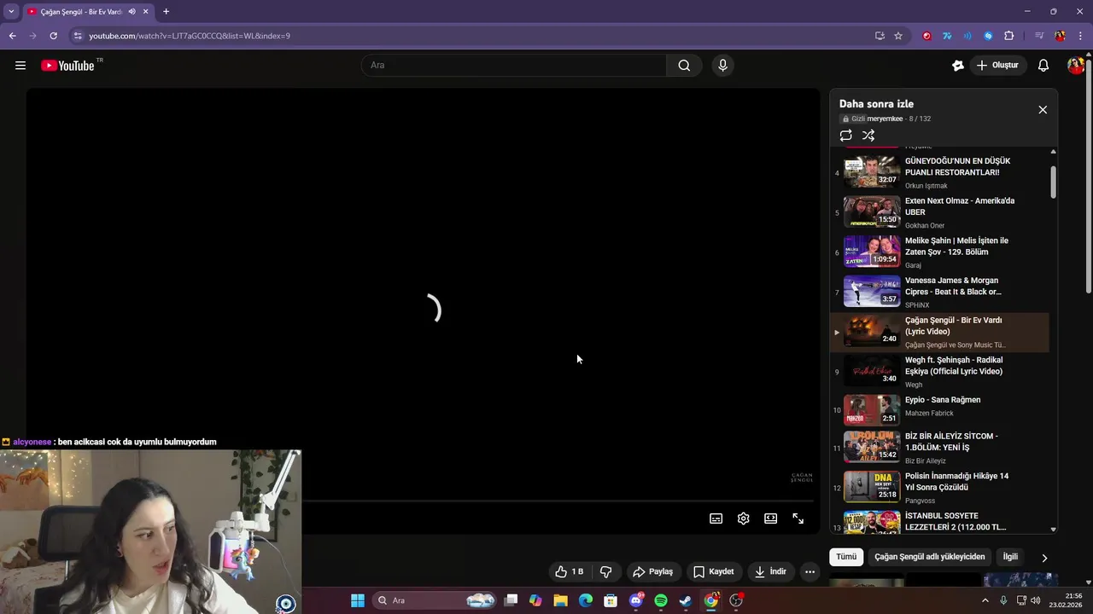The width and height of the screenshot is (1093, 614).
Task: Open File Explorer from taskbar
Action: coord(561,600)
